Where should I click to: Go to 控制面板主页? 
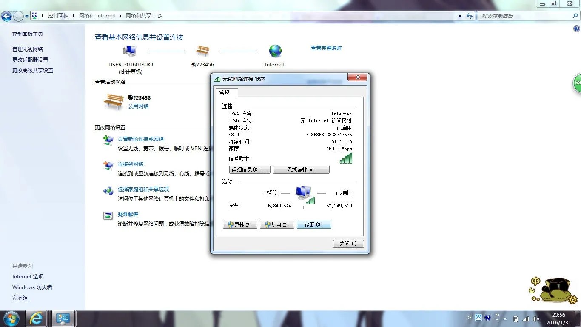(28, 34)
